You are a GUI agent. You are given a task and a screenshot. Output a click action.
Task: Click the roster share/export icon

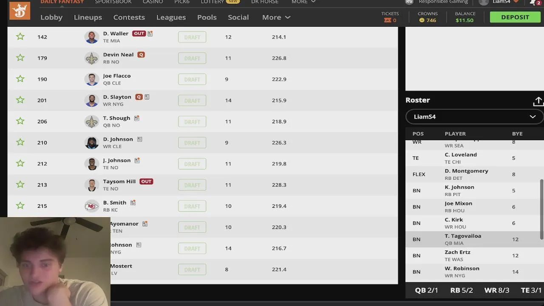point(538,101)
